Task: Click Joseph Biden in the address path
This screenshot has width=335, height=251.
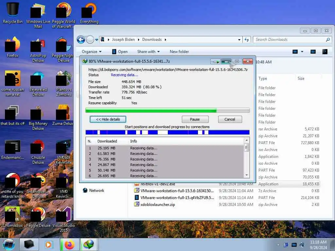Action: [123, 40]
